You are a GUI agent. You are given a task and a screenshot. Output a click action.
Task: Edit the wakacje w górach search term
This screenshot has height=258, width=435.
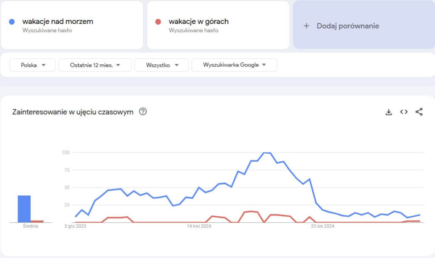pos(198,22)
